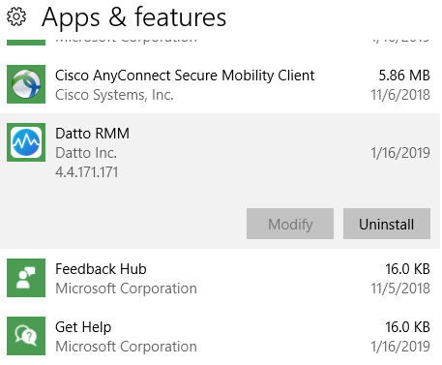Click Microsoft Corporation under Get Help
This screenshot has width=442, height=365.
click(126, 347)
